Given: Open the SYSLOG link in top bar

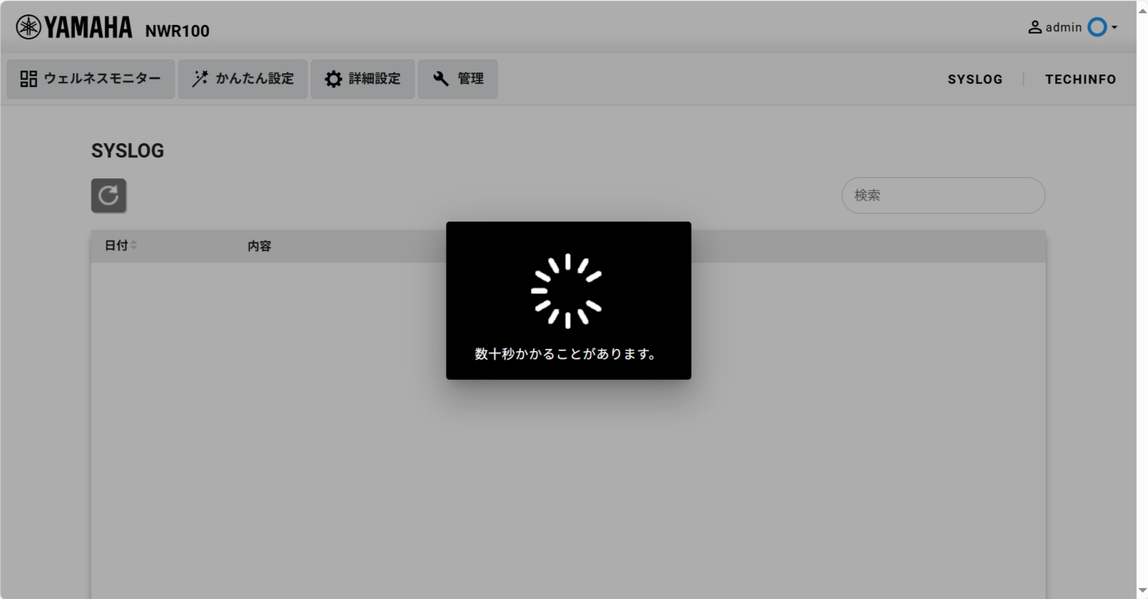Looking at the screenshot, I should click(975, 79).
